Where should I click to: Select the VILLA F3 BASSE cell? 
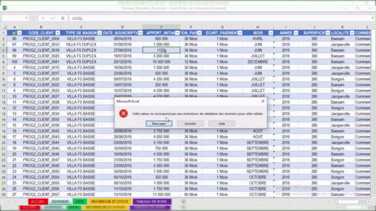click(81, 39)
